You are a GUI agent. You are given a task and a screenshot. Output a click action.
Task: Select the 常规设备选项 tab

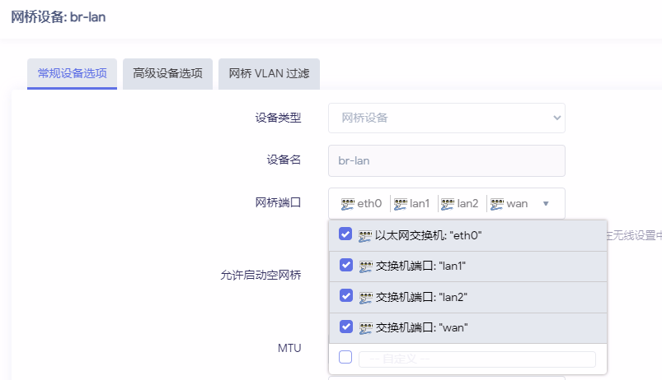click(72, 73)
